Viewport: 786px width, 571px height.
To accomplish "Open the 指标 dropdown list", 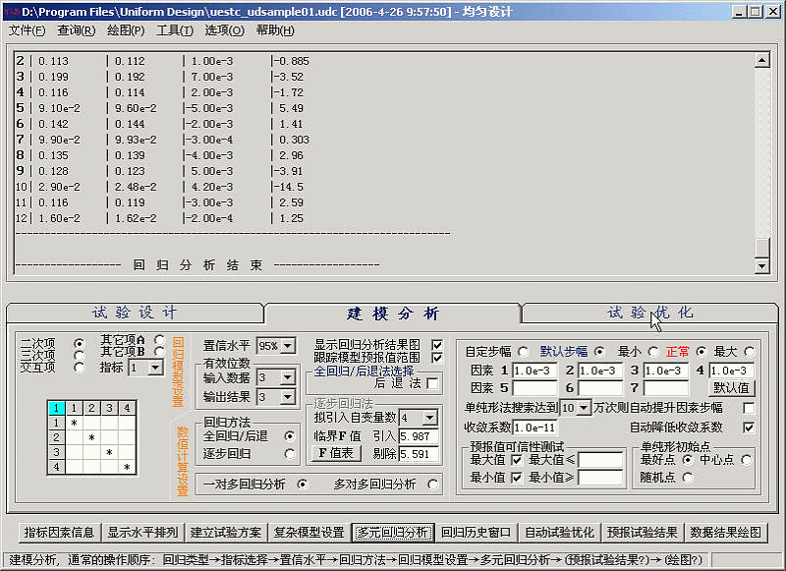I will coord(155,368).
